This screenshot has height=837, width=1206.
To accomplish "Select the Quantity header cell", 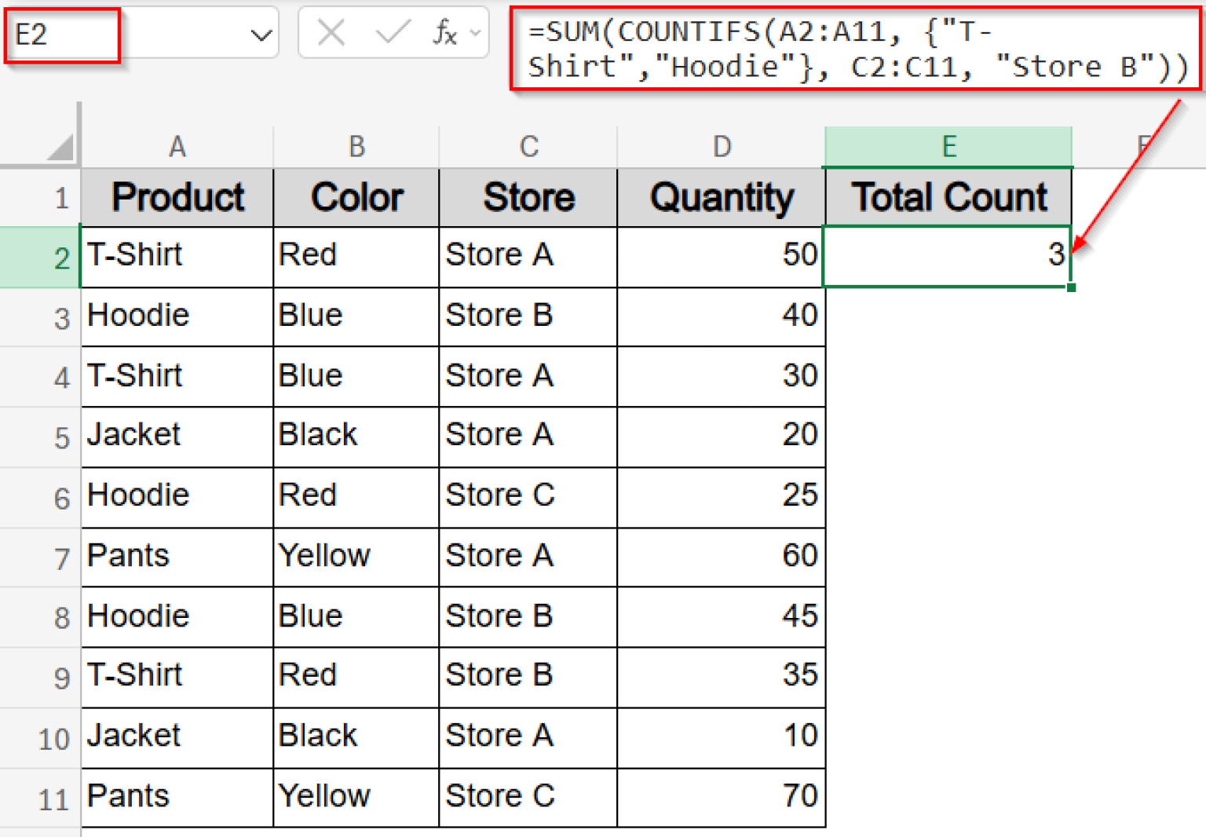I will 721,198.
